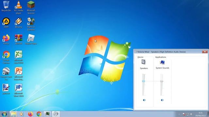The width and height of the screenshot is (209, 117).
Task: Click the Show desktop button
Action: click(208, 114)
